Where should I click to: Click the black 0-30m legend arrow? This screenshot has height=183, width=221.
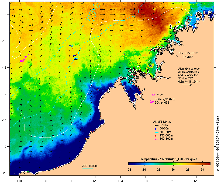157,126
